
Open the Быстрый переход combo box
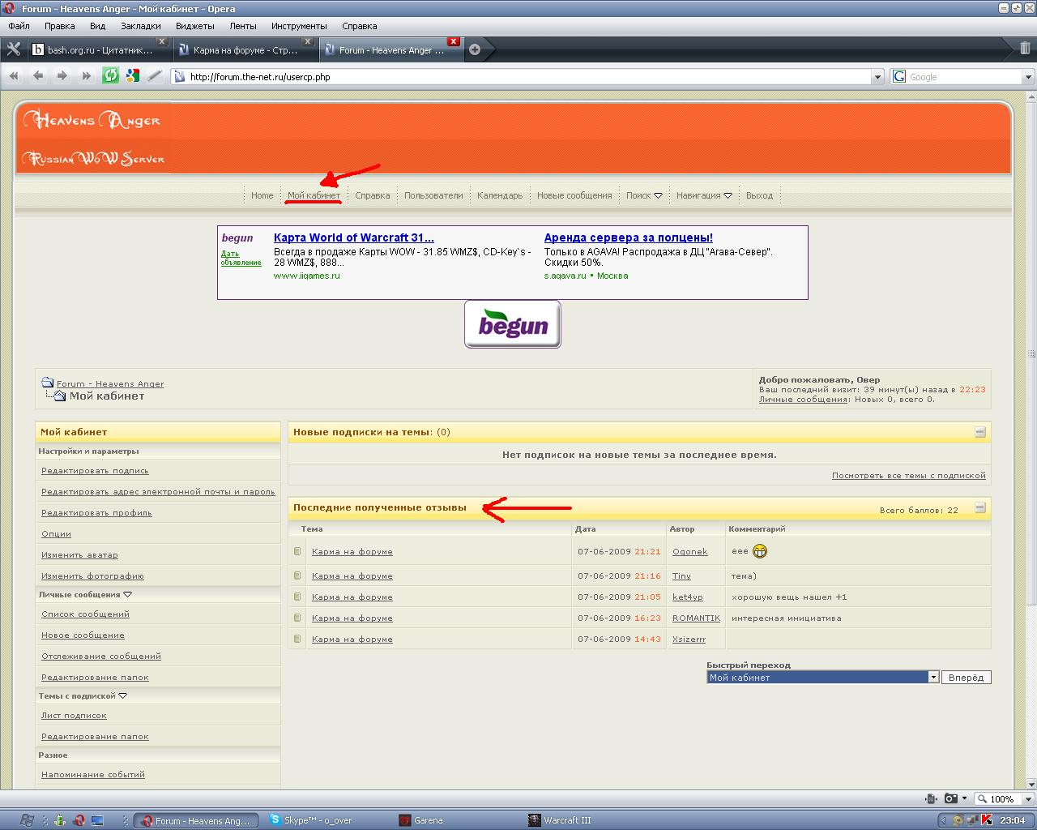(x=822, y=678)
